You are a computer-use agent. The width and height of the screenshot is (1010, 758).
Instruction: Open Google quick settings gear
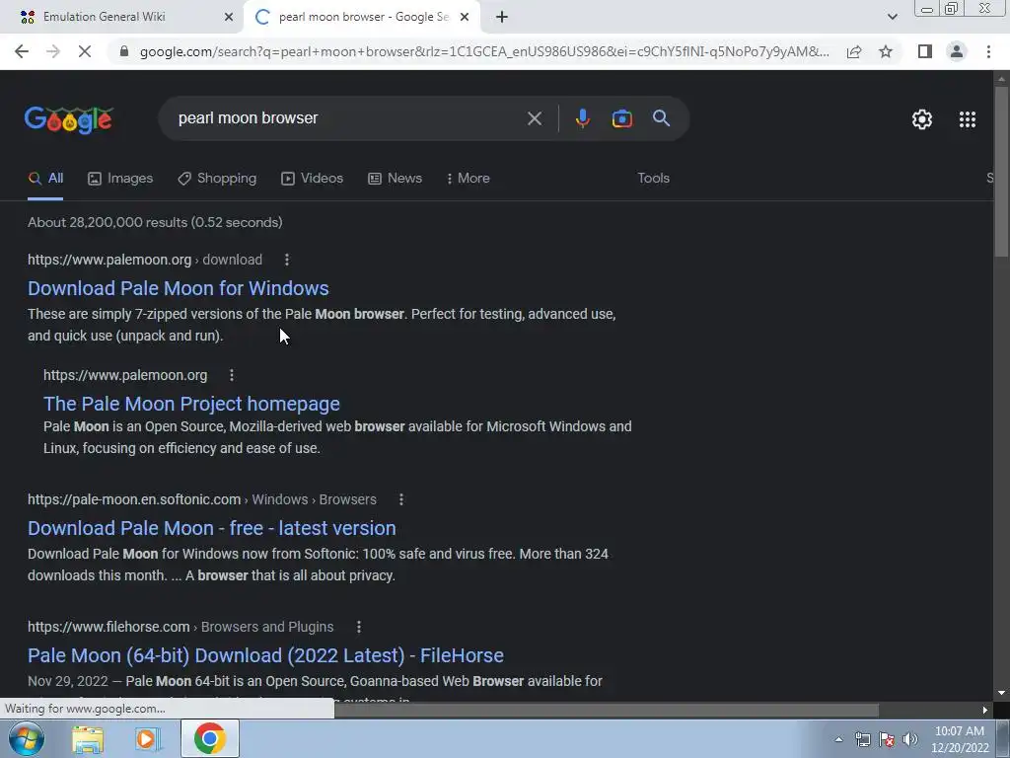click(x=922, y=119)
